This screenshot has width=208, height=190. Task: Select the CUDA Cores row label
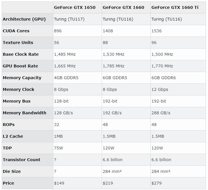16,31
